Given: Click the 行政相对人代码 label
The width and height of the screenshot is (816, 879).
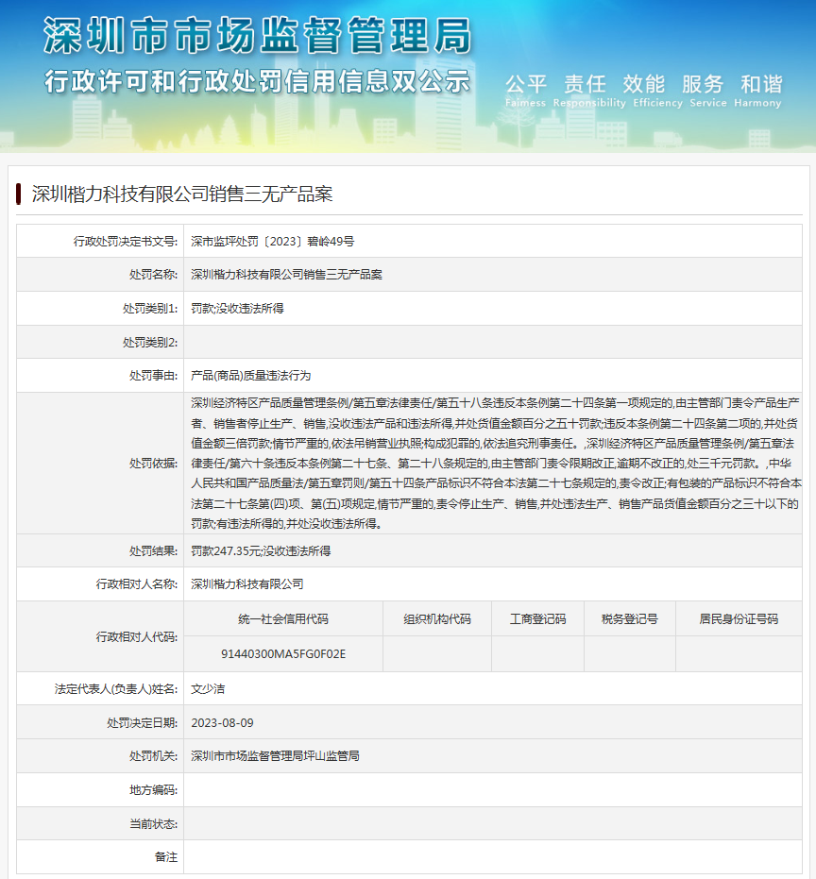Looking at the screenshot, I should point(136,636).
